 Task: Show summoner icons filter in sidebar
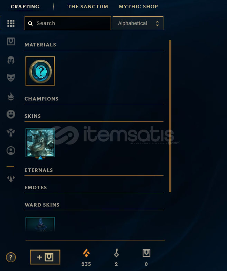(x=11, y=150)
